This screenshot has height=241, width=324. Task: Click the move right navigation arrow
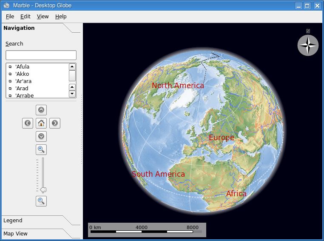54,123
